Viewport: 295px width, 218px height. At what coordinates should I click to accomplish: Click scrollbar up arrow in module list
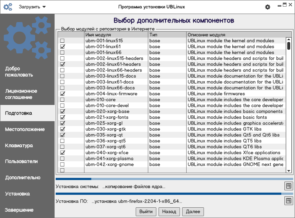coord(289,40)
